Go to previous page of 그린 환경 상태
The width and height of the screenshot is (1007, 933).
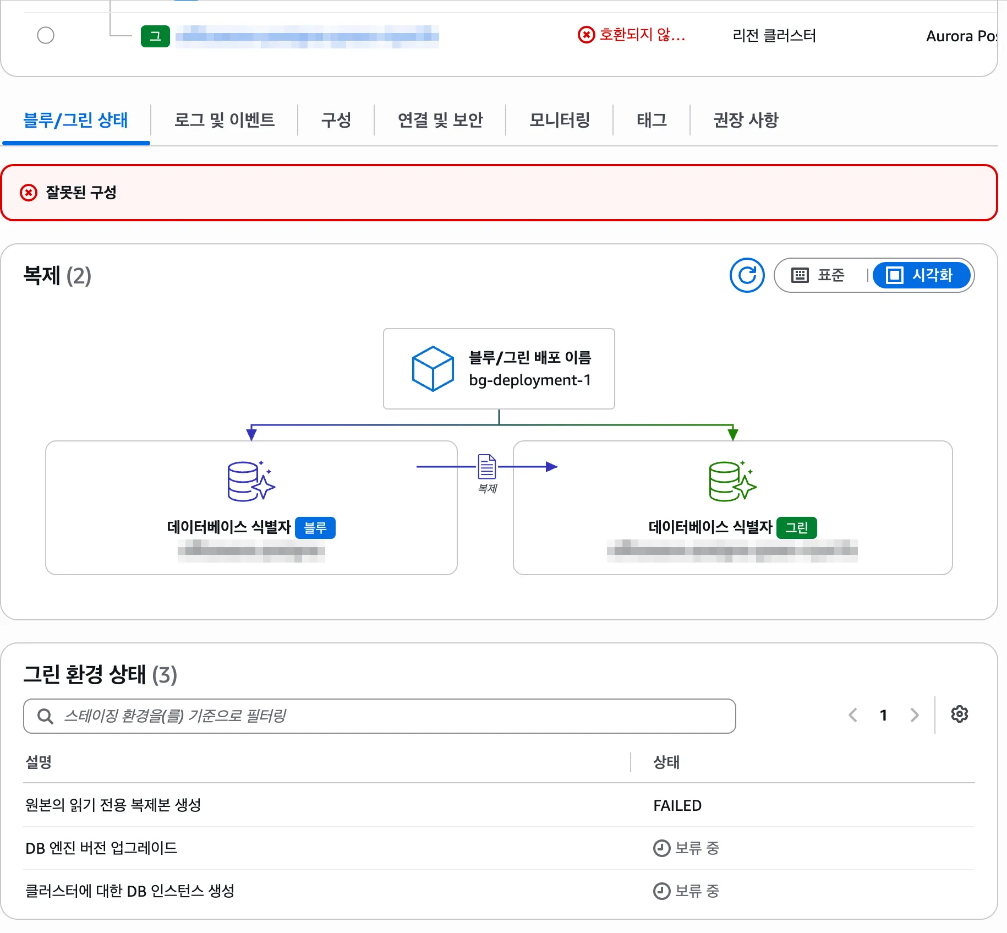[853, 715]
